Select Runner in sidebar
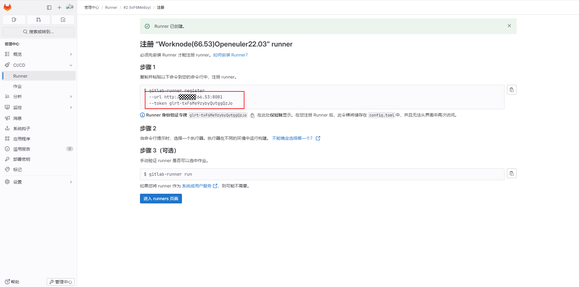 [39, 76]
